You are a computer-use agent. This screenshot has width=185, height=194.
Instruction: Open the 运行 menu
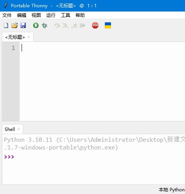coord(51,15)
